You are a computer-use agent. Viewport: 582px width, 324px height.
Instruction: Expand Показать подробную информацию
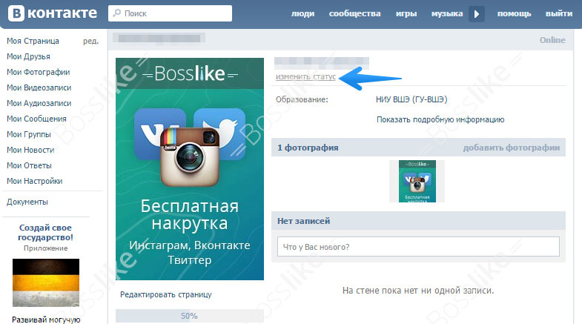440,119
